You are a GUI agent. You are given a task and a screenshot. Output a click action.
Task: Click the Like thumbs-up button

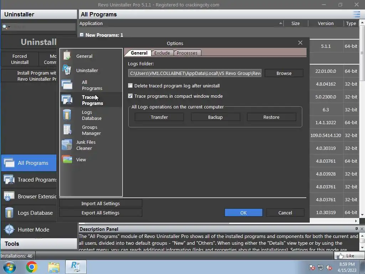(349, 256)
